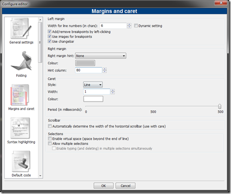Toggle Use images for breakpoints
This screenshot has width=231, height=194.
pos(50,37)
